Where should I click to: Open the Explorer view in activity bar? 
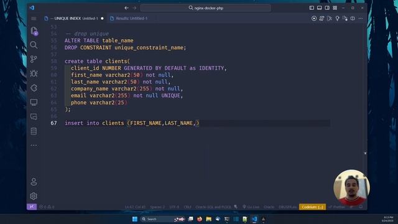[34, 31]
